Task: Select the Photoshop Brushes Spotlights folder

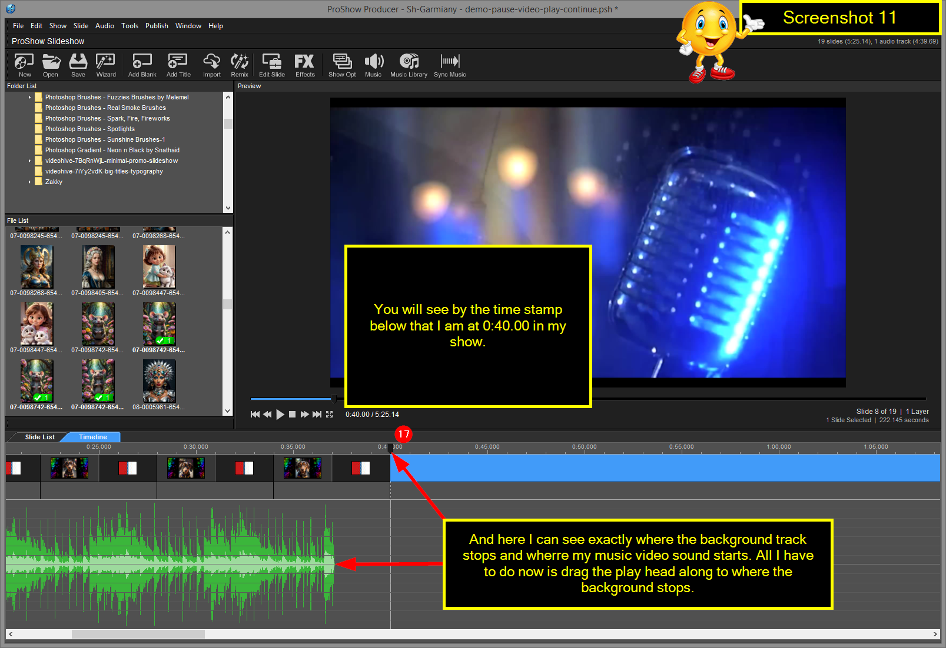Action: coord(90,129)
